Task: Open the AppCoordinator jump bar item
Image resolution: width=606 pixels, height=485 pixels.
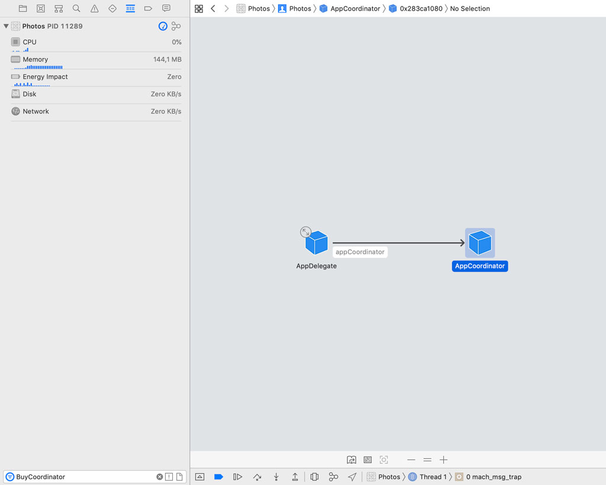Action: [x=354, y=8]
